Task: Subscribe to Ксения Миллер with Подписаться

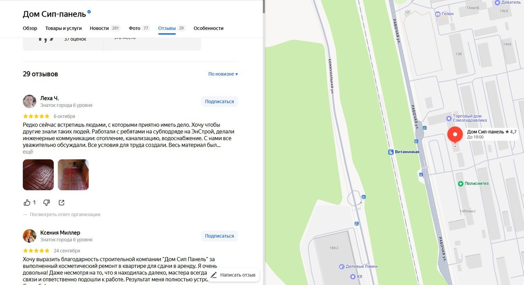Action: click(x=219, y=236)
